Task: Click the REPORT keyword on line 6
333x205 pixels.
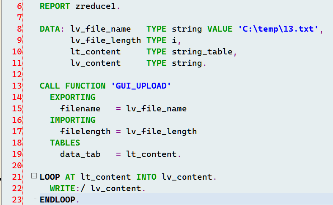Action: pos(55,6)
